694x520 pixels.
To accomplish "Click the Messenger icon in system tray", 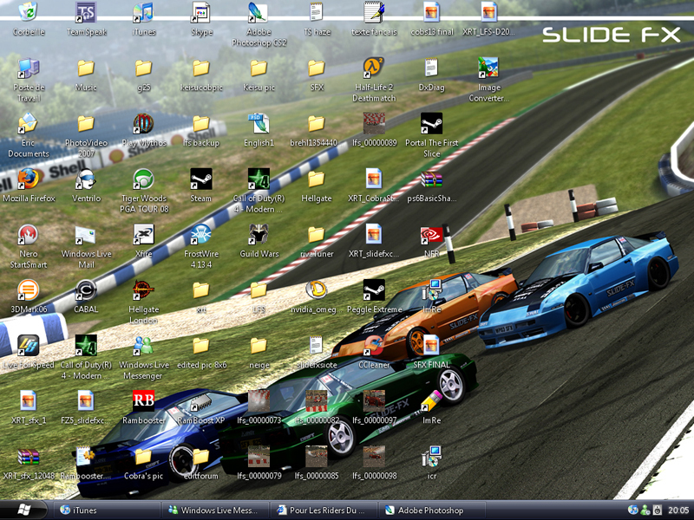I will 645,510.
